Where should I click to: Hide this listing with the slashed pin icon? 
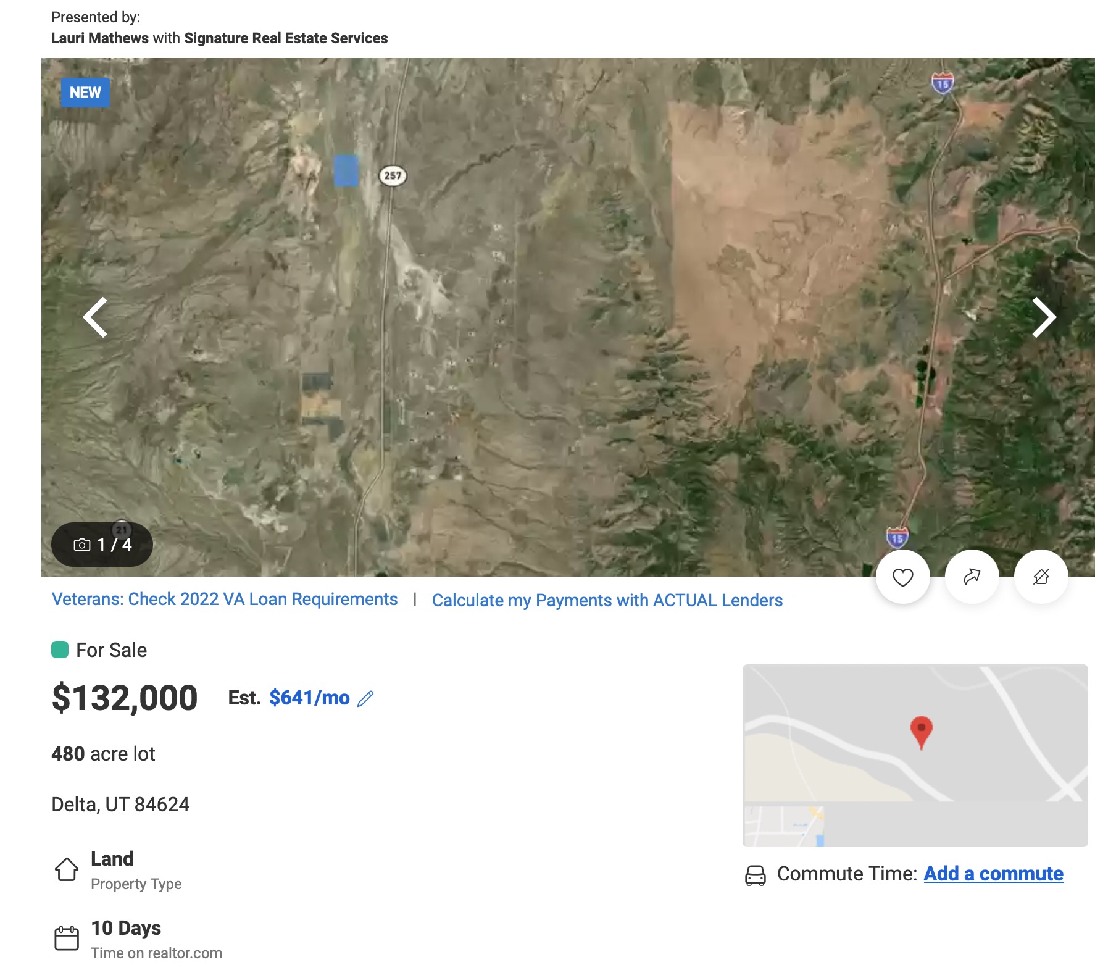coord(1041,577)
